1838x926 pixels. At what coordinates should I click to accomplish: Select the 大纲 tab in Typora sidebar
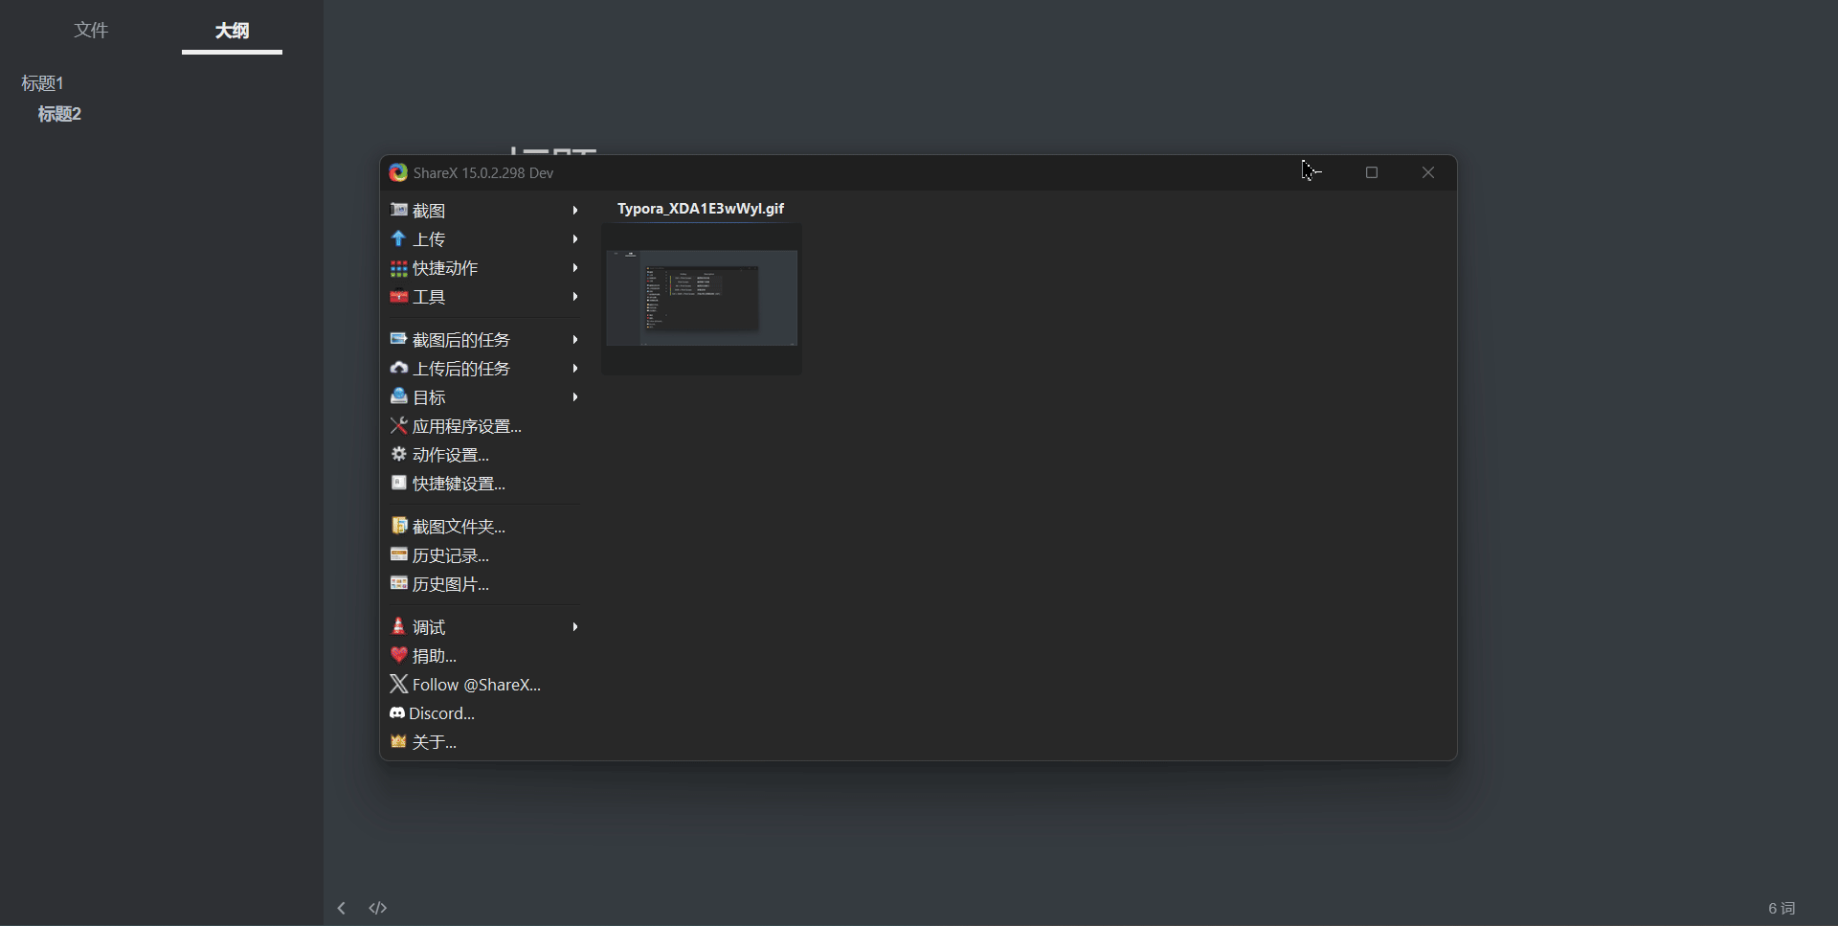(232, 31)
